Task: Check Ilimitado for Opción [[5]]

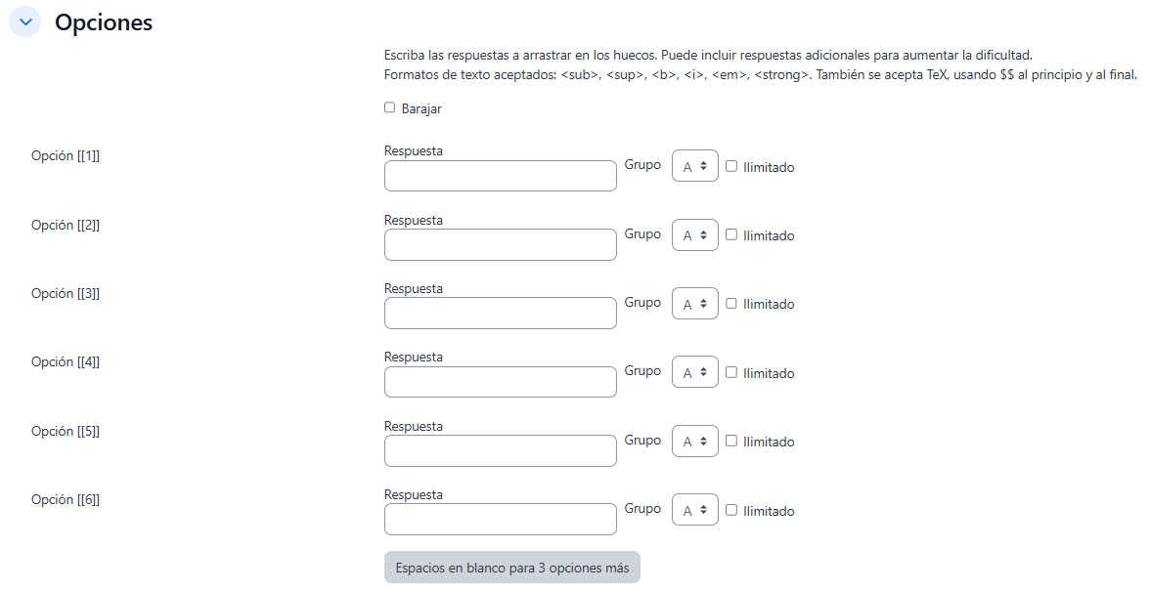Action: (x=731, y=441)
